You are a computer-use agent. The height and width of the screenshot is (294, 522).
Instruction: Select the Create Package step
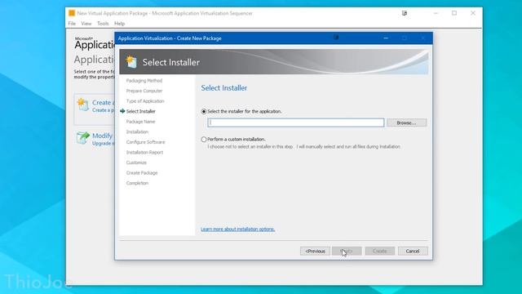tap(142, 173)
